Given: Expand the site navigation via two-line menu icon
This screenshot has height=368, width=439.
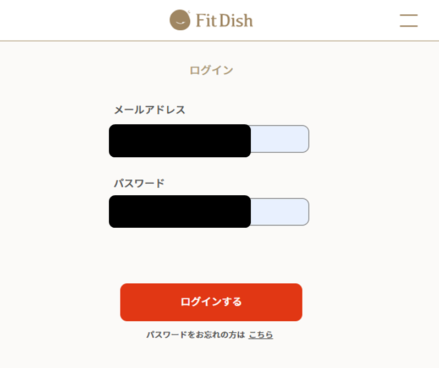Looking at the screenshot, I should coord(408,20).
